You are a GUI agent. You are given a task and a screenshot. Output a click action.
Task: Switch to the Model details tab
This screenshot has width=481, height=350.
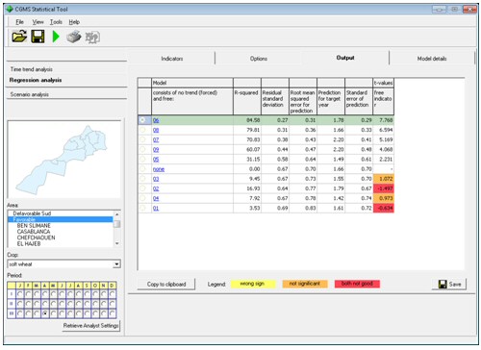coord(432,59)
